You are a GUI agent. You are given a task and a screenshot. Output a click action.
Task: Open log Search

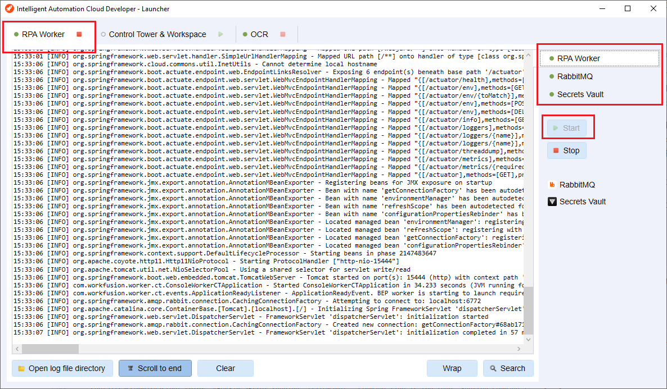click(508, 368)
